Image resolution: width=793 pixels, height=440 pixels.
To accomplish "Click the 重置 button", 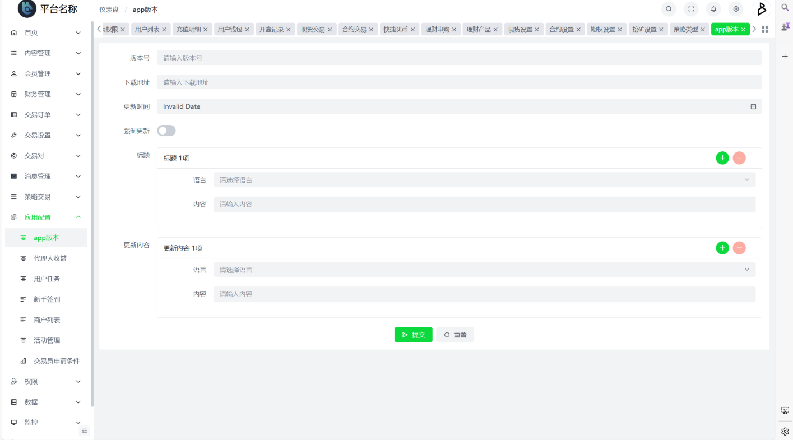I will tap(455, 335).
